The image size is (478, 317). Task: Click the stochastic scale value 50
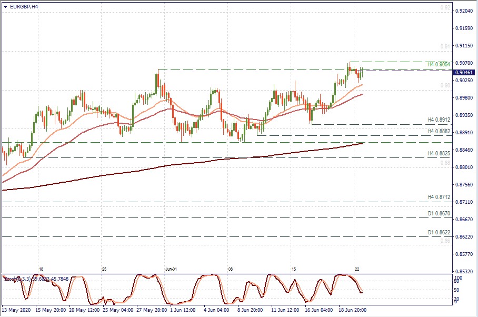(x=456, y=290)
